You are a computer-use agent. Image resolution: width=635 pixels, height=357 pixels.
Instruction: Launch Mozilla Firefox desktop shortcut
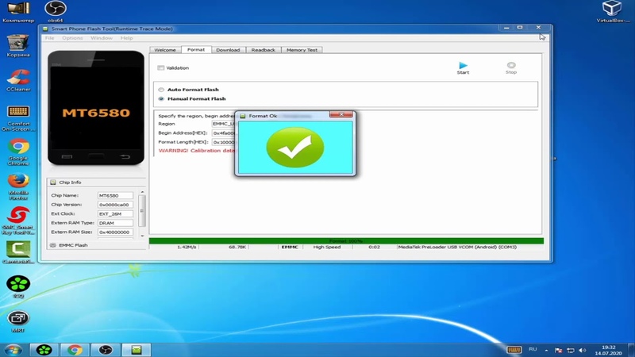coord(18,186)
